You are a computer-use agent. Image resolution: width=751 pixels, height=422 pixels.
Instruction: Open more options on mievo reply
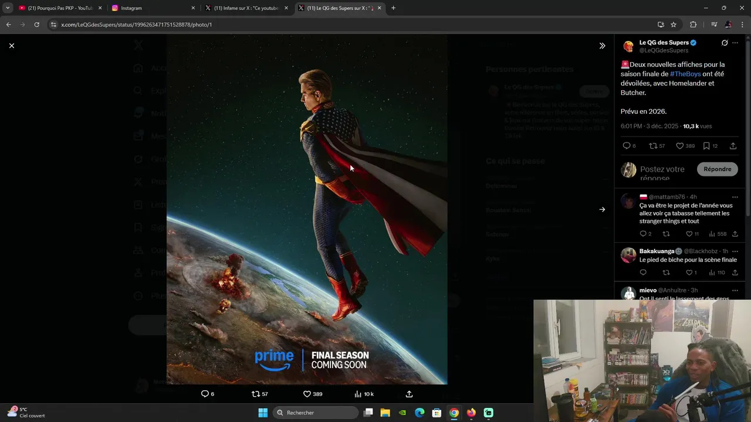coord(735,291)
